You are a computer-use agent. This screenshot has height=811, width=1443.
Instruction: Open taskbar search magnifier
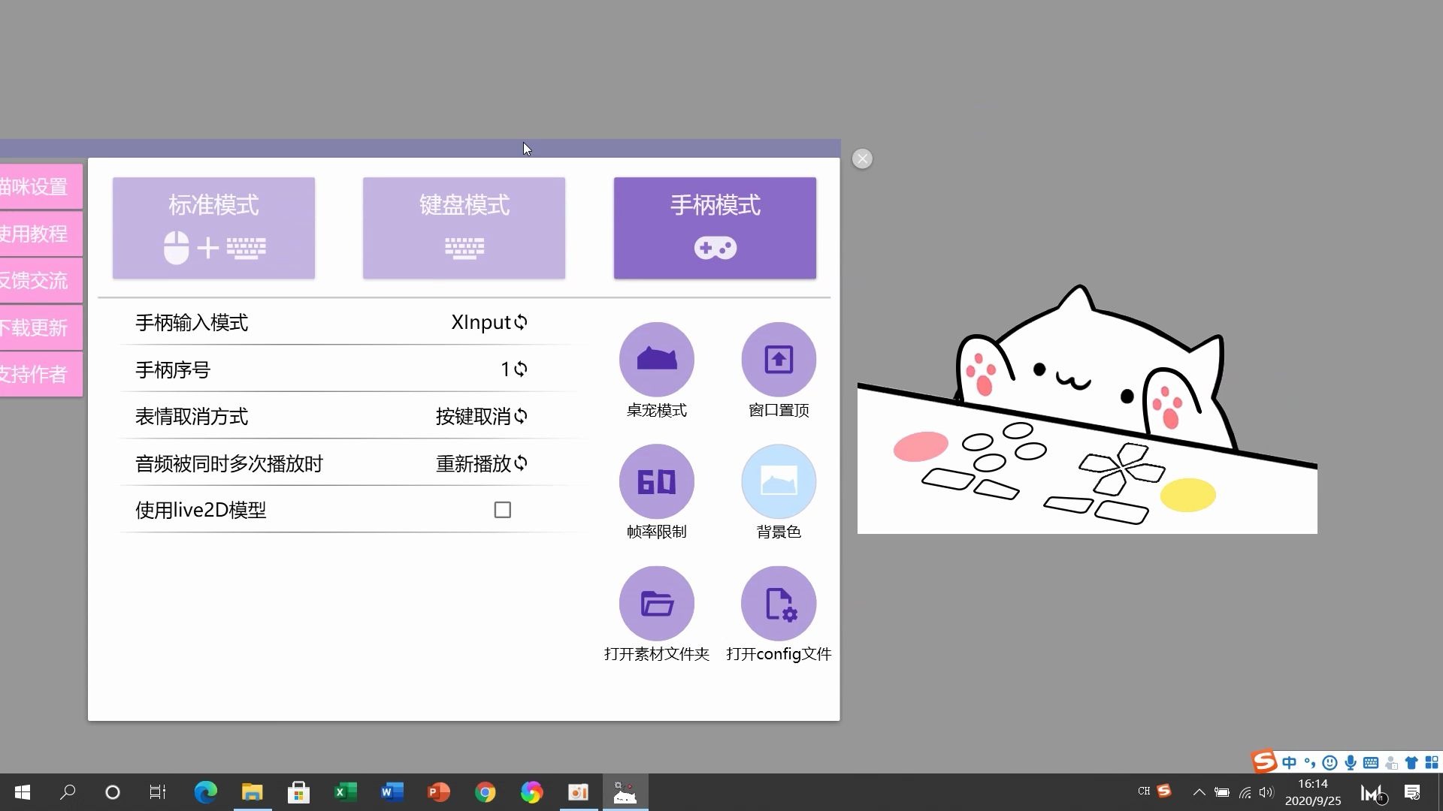(x=68, y=792)
